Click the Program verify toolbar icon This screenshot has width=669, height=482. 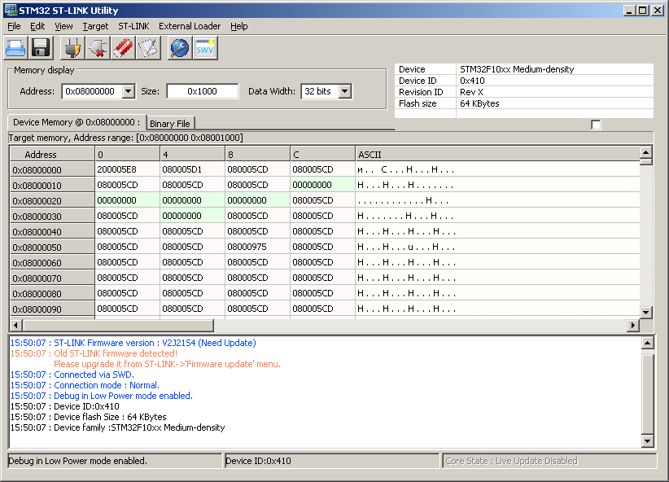(147, 48)
